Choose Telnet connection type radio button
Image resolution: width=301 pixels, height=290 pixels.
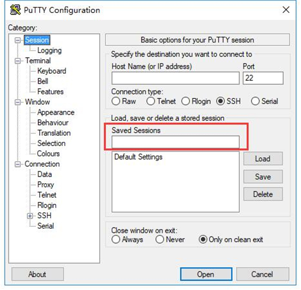[x=151, y=101]
